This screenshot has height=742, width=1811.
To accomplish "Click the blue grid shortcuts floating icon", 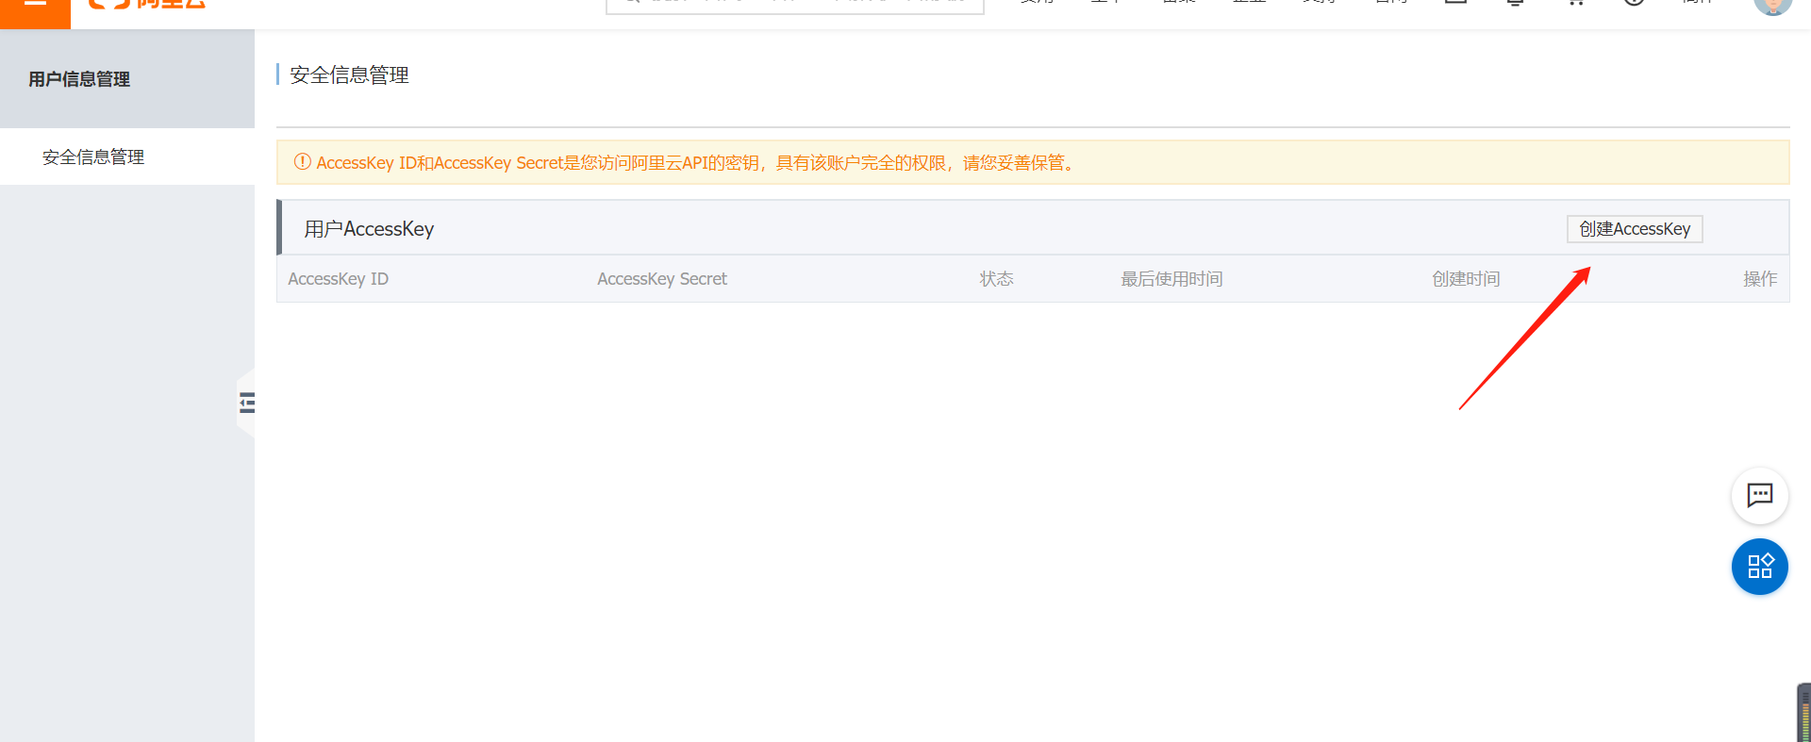I will [x=1760, y=567].
